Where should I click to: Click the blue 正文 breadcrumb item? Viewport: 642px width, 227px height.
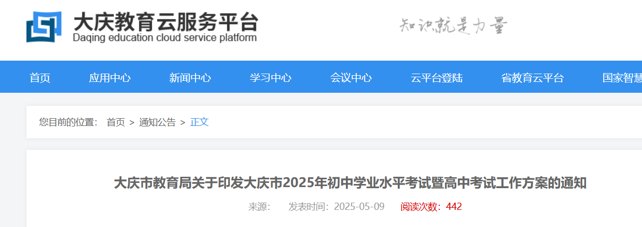point(199,122)
